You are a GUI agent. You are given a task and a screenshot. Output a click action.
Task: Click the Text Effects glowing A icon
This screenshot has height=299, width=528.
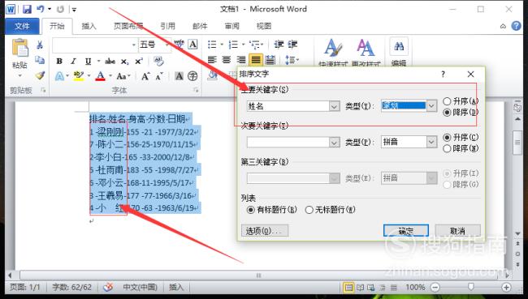(x=59, y=76)
